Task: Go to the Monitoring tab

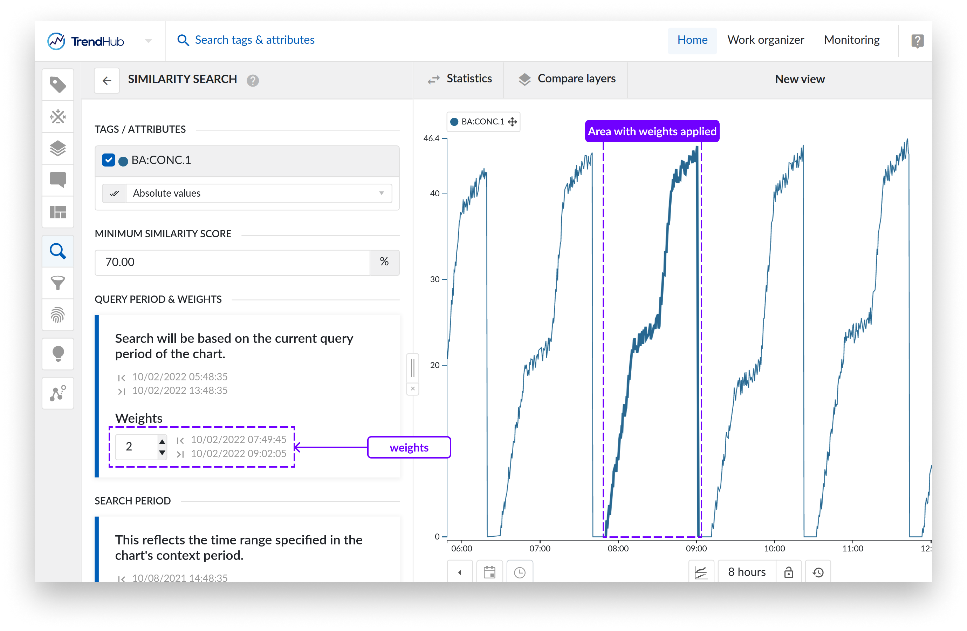Action: click(x=851, y=40)
